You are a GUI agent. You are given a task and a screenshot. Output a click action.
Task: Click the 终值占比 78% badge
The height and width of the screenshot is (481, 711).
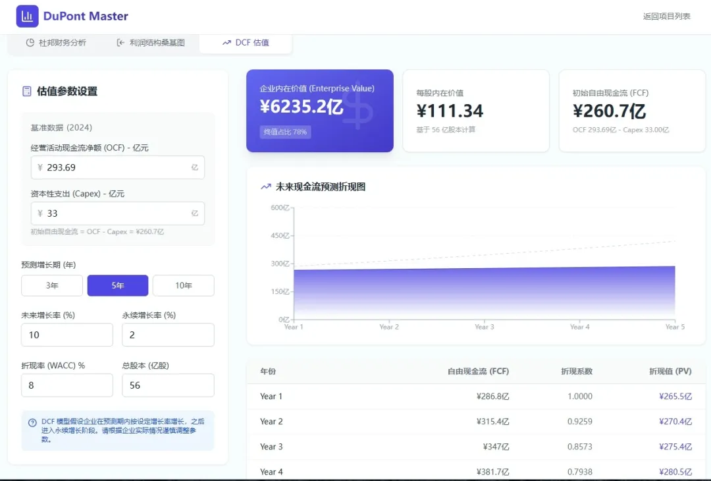pyautogui.click(x=285, y=132)
